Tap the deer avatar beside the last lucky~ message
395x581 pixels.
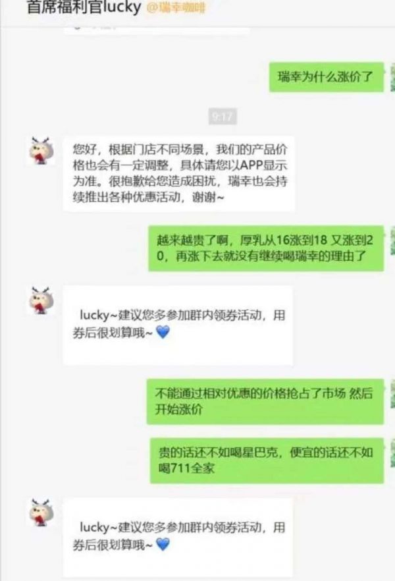pos(41,512)
